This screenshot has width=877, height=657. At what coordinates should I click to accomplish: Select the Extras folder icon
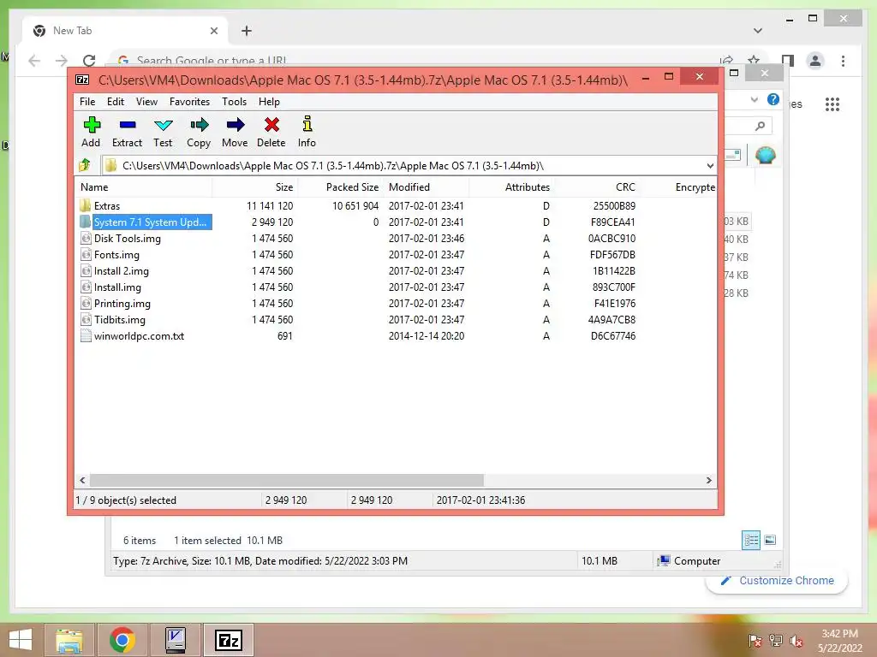[85, 205]
